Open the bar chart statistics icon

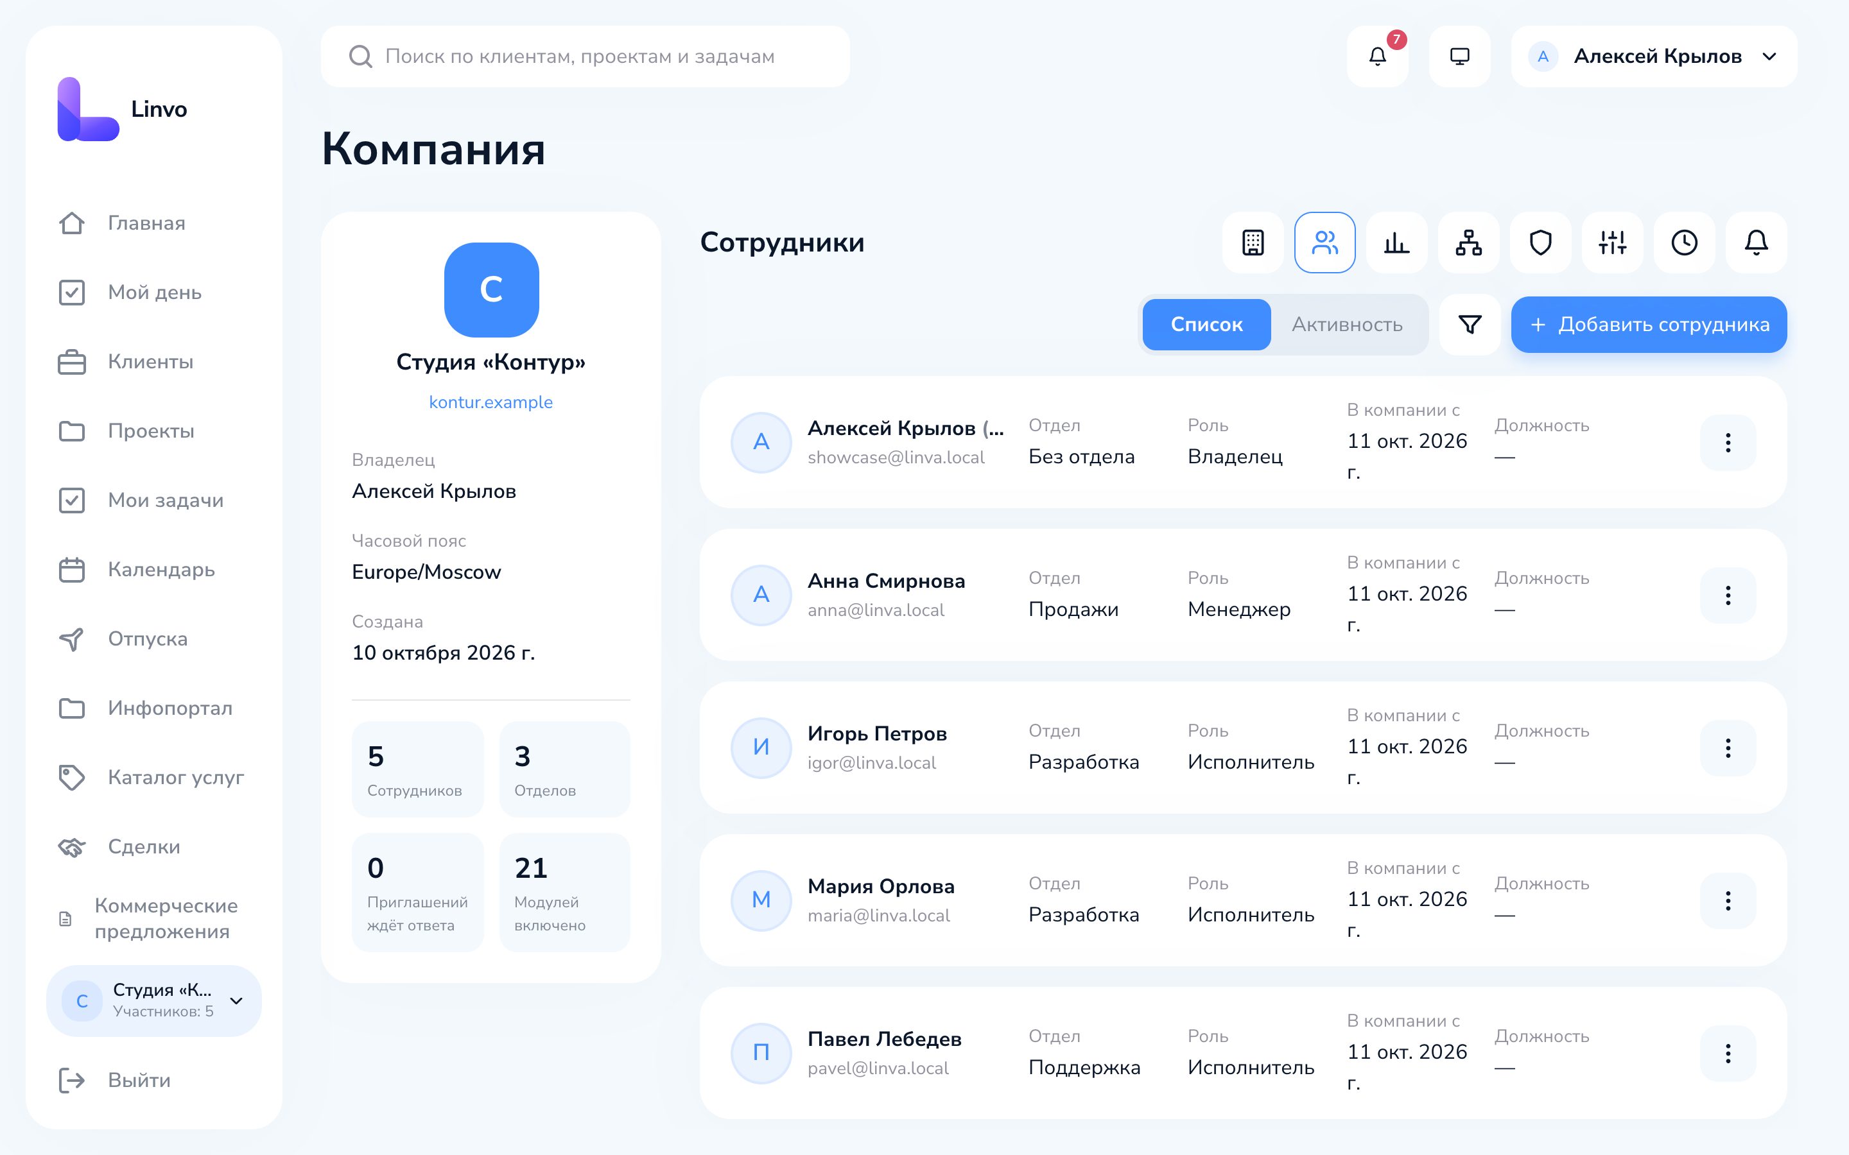(x=1396, y=242)
